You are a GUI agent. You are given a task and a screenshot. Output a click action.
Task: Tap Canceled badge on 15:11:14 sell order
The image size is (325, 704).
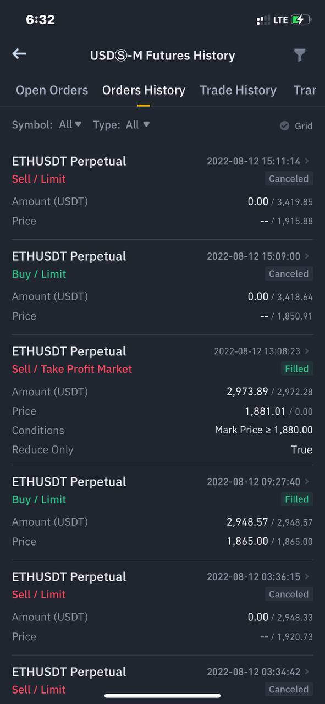[x=289, y=179]
